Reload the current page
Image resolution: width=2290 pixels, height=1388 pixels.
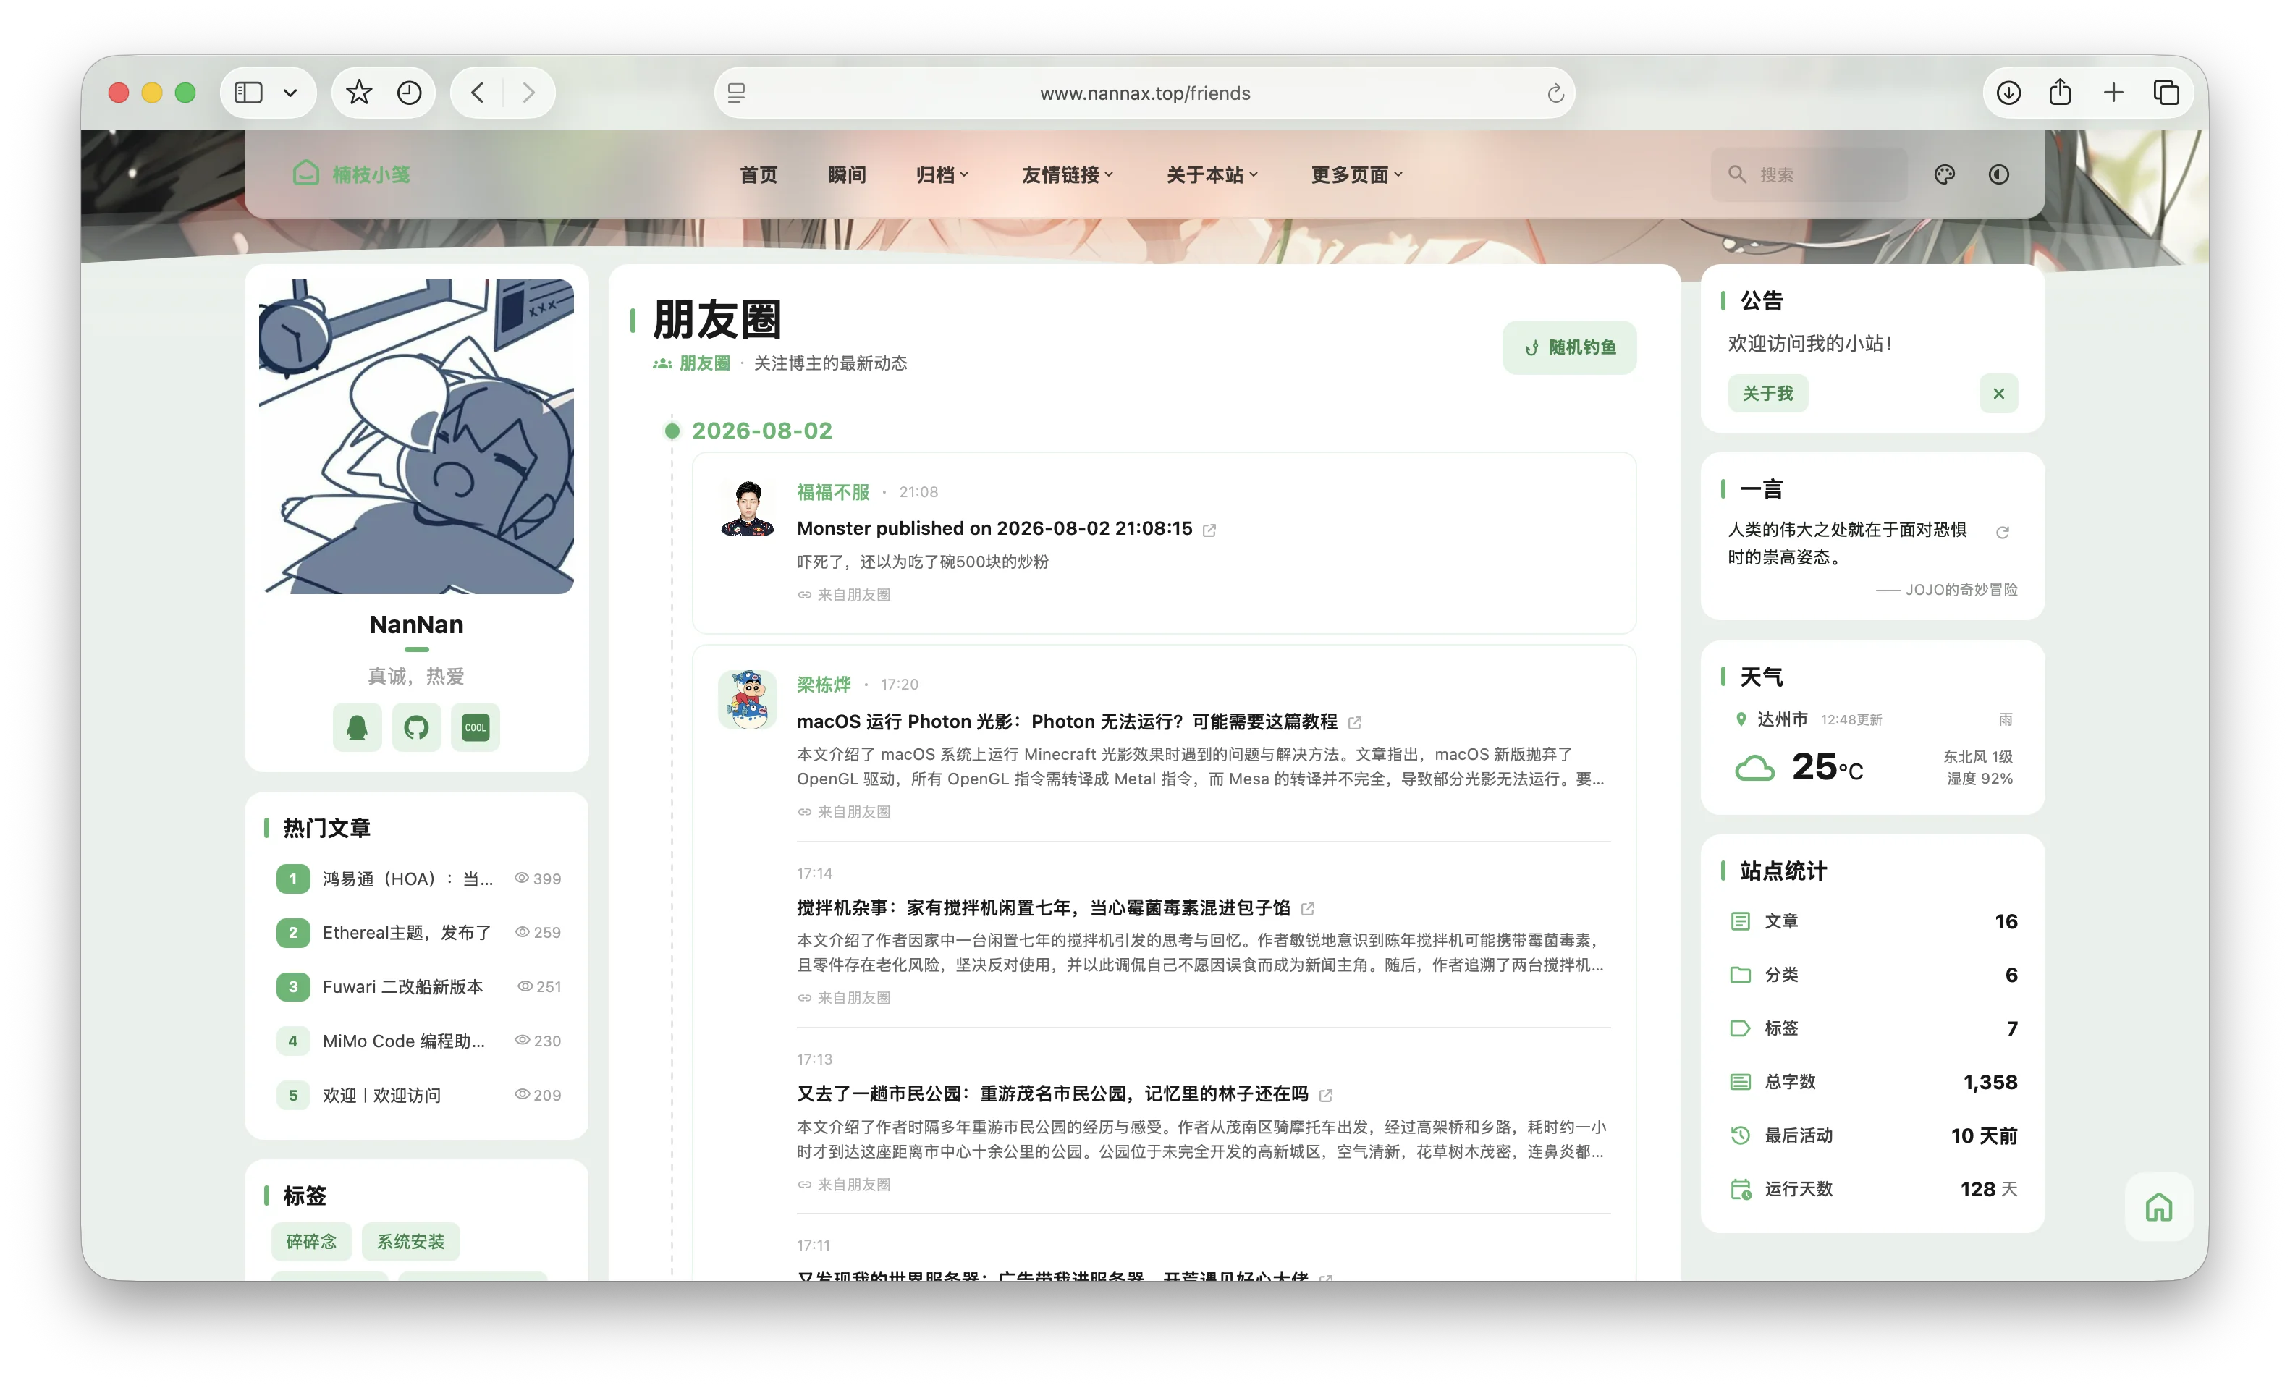(1555, 93)
